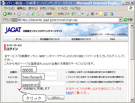Open the address bar URL dropdown
The height and width of the screenshot is (103, 135).
pos(120,20)
